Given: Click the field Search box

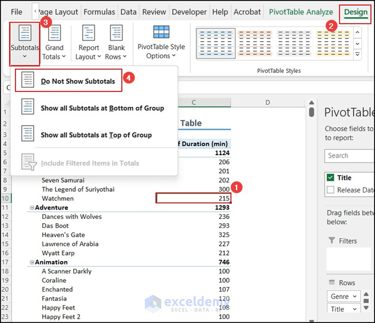Looking at the screenshot, I should [x=349, y=155].
